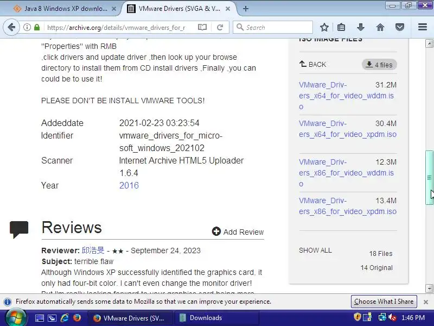Screen dimensions: 434x326
Task: Click the network tray icon
Action: coord(382,317)
